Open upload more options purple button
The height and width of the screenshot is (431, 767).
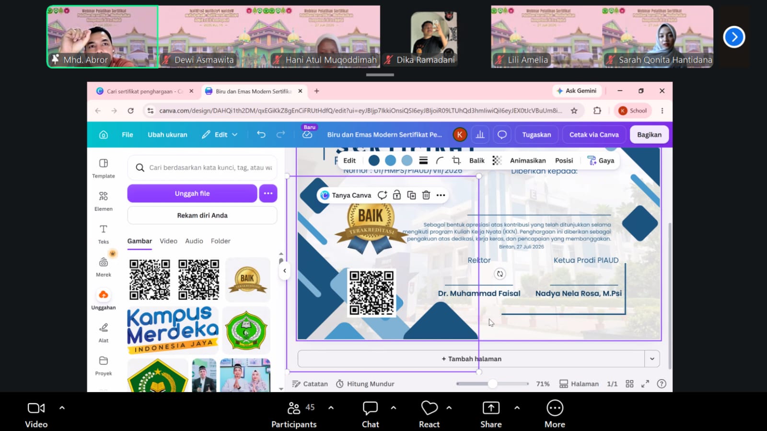tap(268, 194)
